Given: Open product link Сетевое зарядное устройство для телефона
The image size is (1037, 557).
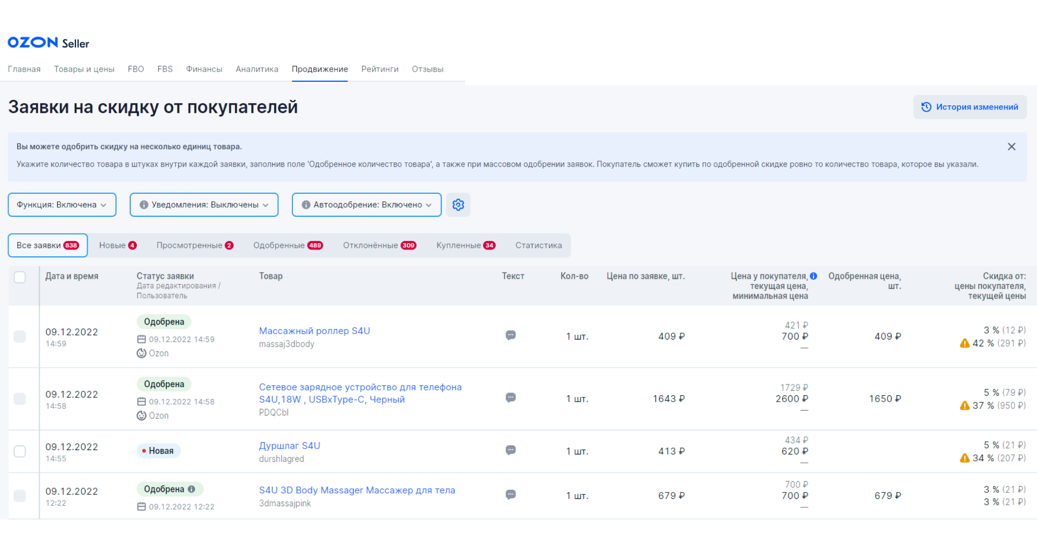Looking at the screenshot, I should (360, 393).
